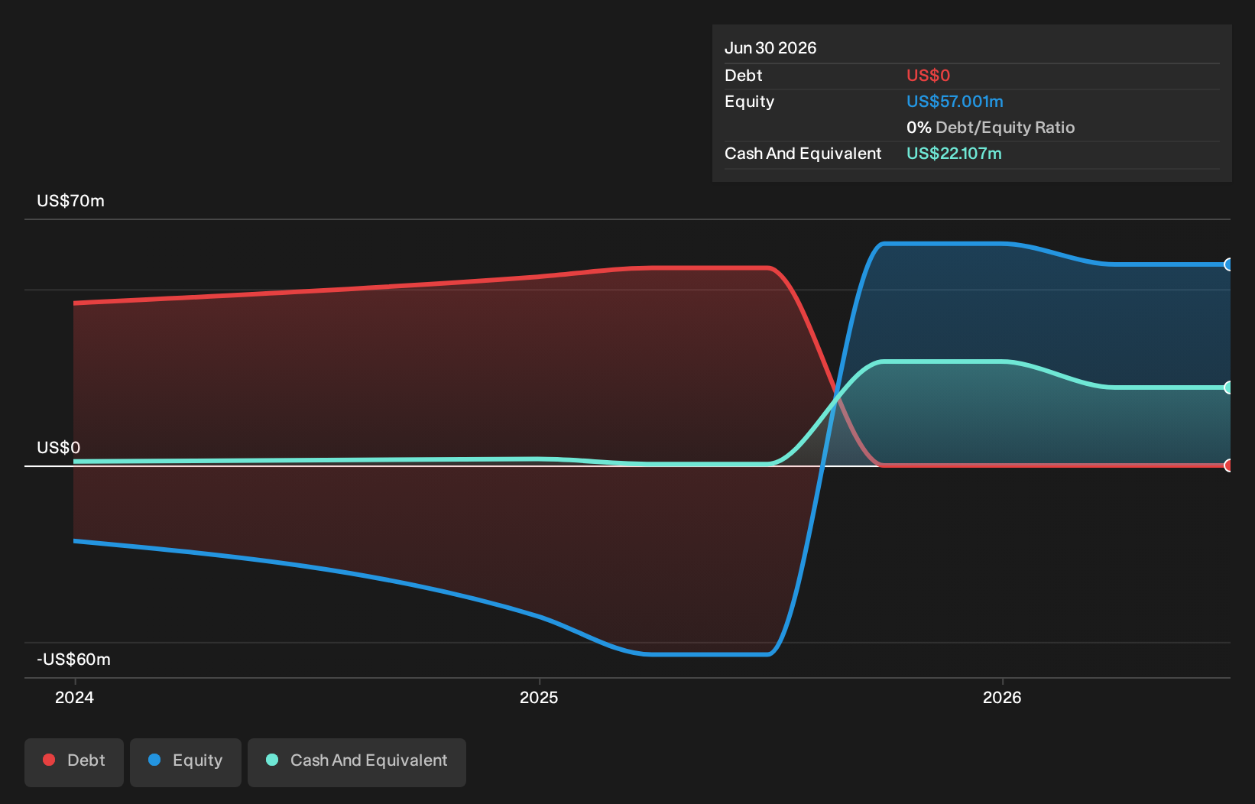Click the Jun 30 2026 tooltip date
The width and height of the screenshot is (1255, 804).
click(x=770, y=48)
